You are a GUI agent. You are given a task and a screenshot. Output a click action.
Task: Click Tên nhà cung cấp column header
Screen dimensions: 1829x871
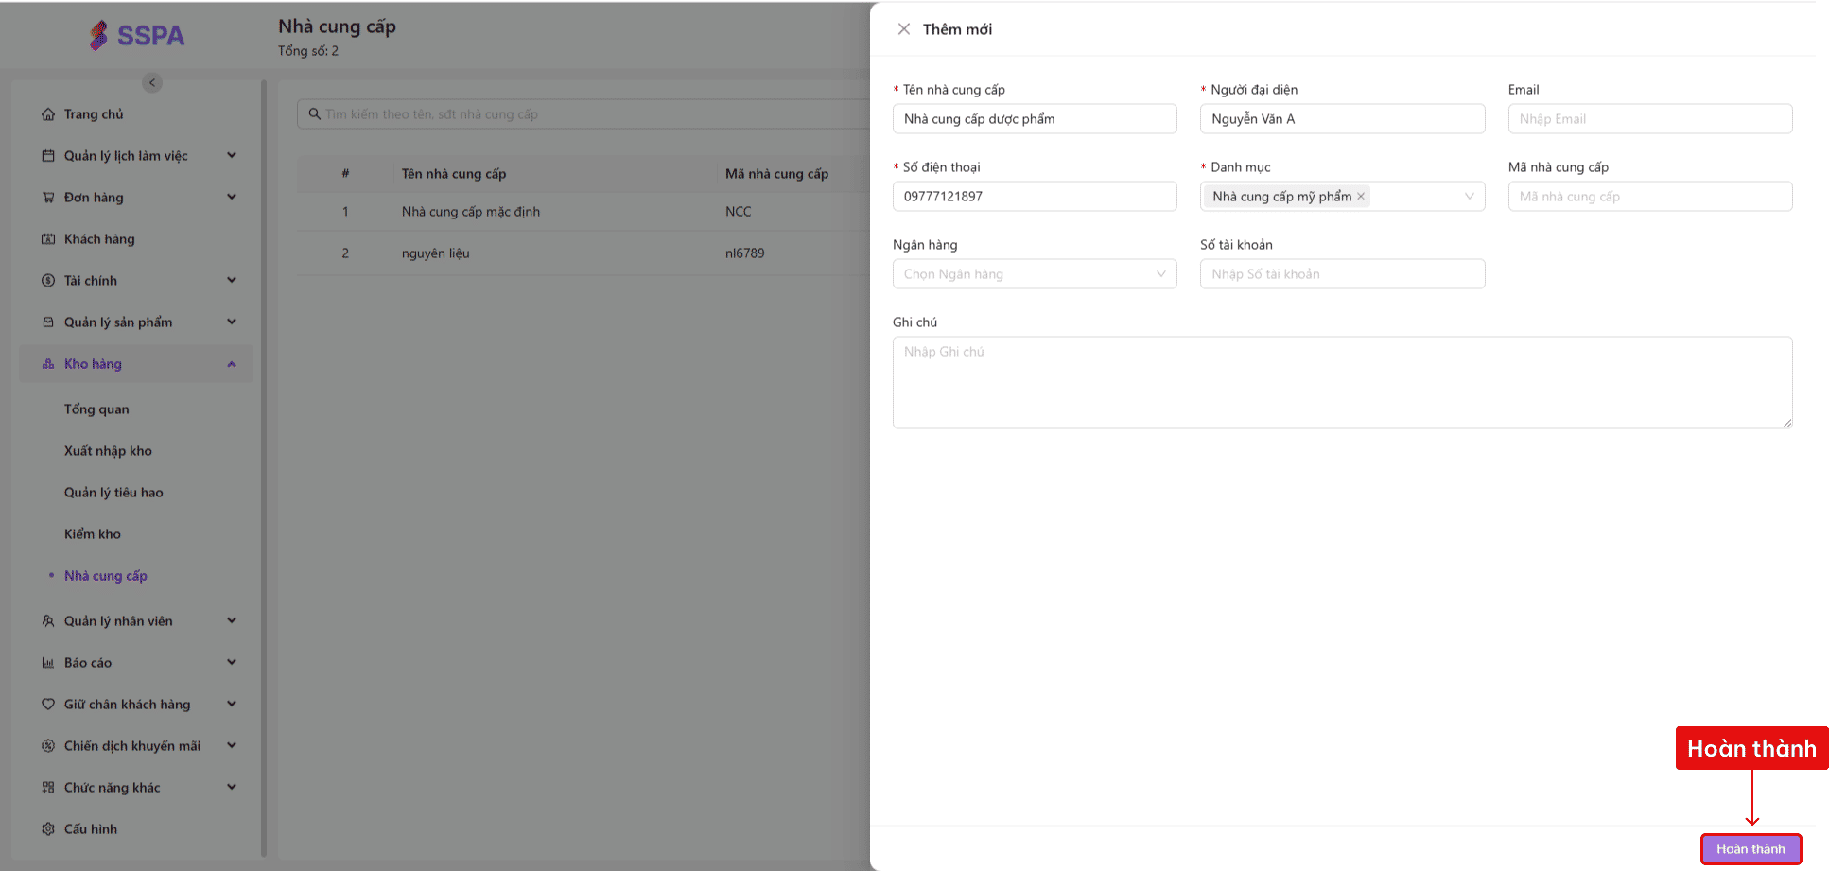click(454, 174)
